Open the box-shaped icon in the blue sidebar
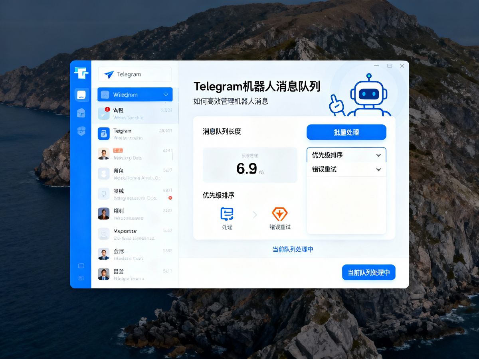Viewport: 479px width, 359px height. click(x=81, y=113)
